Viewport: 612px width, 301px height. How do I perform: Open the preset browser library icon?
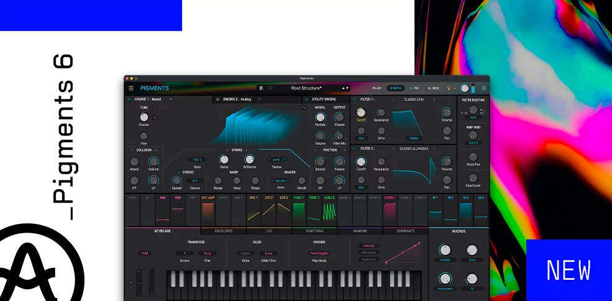click(x=261, y=88)
